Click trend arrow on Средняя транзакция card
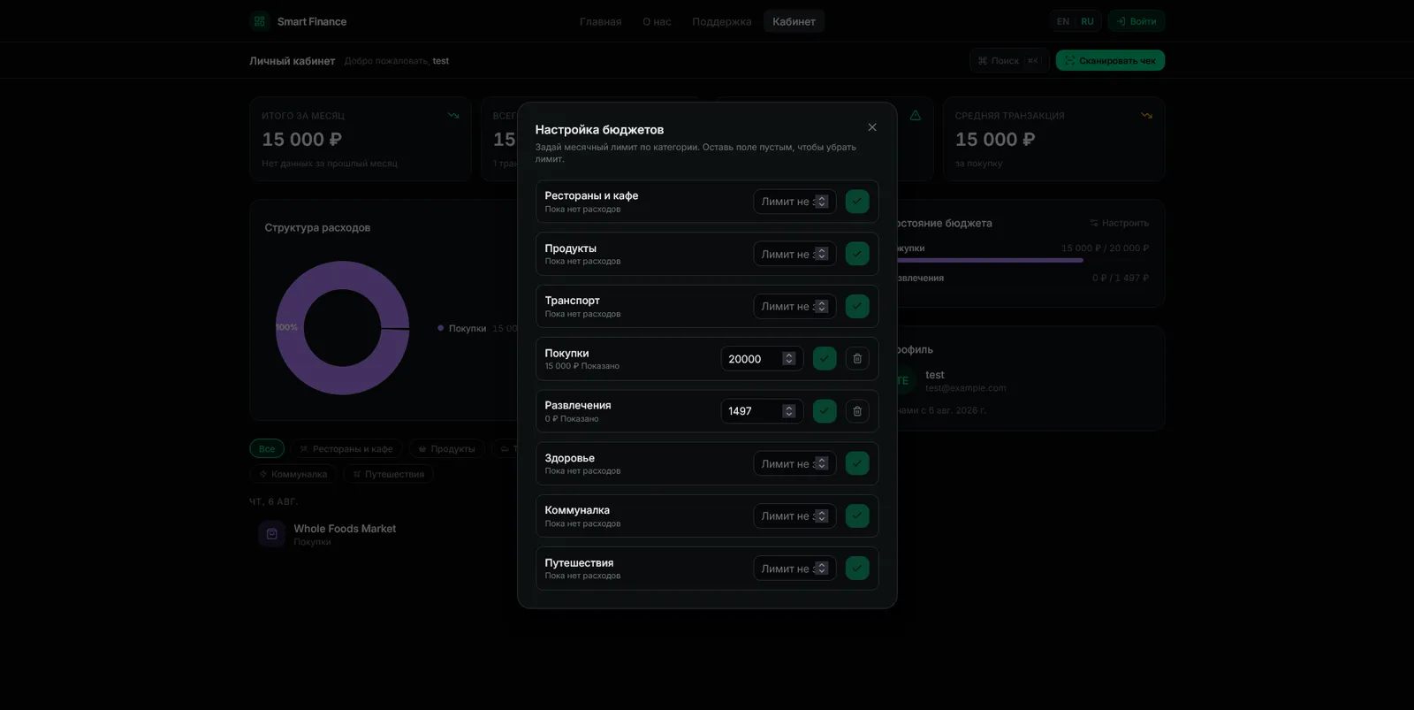Image resolution: width=1414 pixels, height=710 pixels. pos(1146,116)
